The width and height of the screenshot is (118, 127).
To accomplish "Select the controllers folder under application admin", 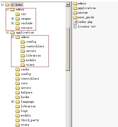I will (32, 46).
